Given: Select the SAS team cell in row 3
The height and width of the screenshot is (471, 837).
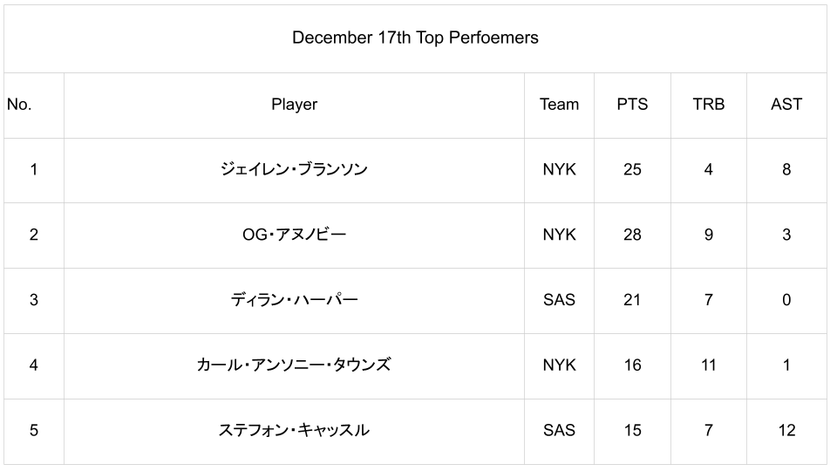Looking at the screenshot, I should coord(559,300).
